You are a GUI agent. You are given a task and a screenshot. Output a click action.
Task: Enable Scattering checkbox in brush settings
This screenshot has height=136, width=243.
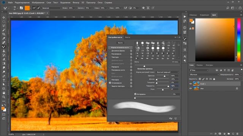[110, 54]
